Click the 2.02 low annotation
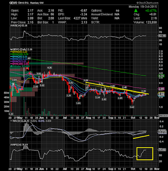This screenshot has width=168, height=171. (x=104, y=99)
